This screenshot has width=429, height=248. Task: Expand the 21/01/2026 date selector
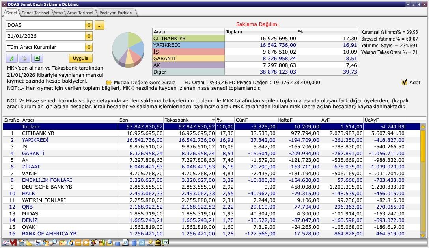tap(89, 36)
